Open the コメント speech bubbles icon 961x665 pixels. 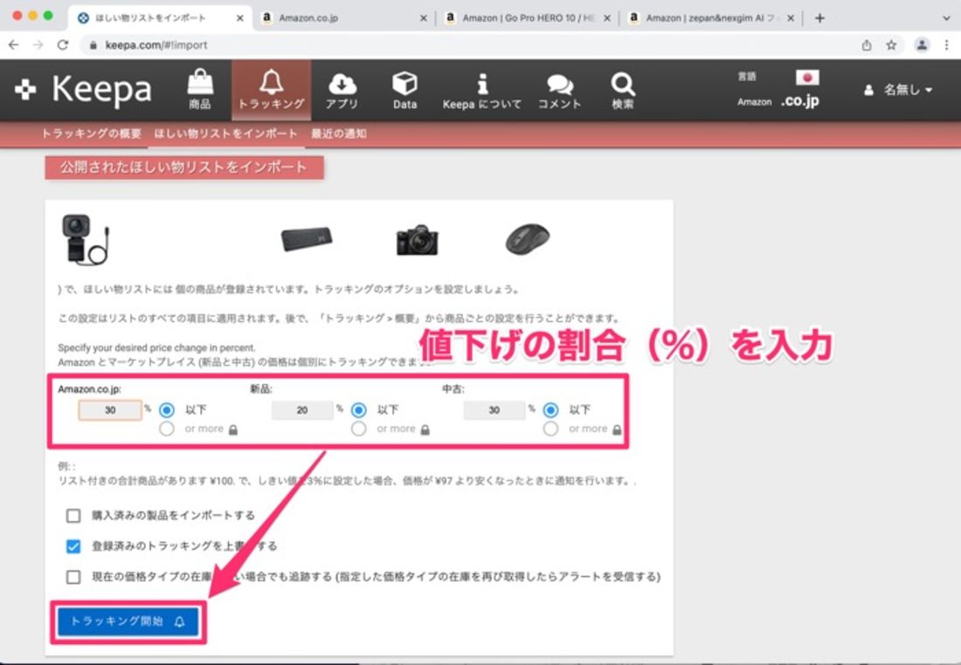[559, 92]
